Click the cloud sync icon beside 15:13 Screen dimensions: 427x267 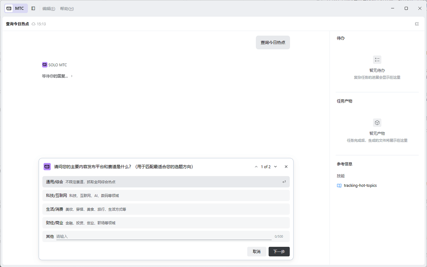[x=33, y=24]
